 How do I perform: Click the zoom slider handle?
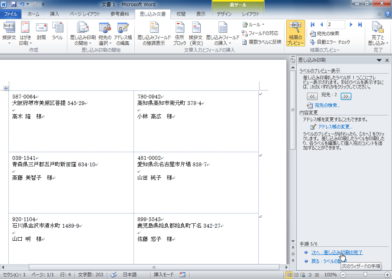pos(365,275)
